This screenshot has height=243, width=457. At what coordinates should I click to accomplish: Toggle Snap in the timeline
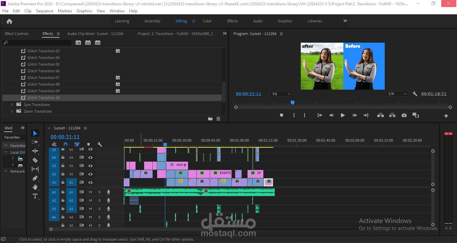pyautogui.click(x=66, y=144)
